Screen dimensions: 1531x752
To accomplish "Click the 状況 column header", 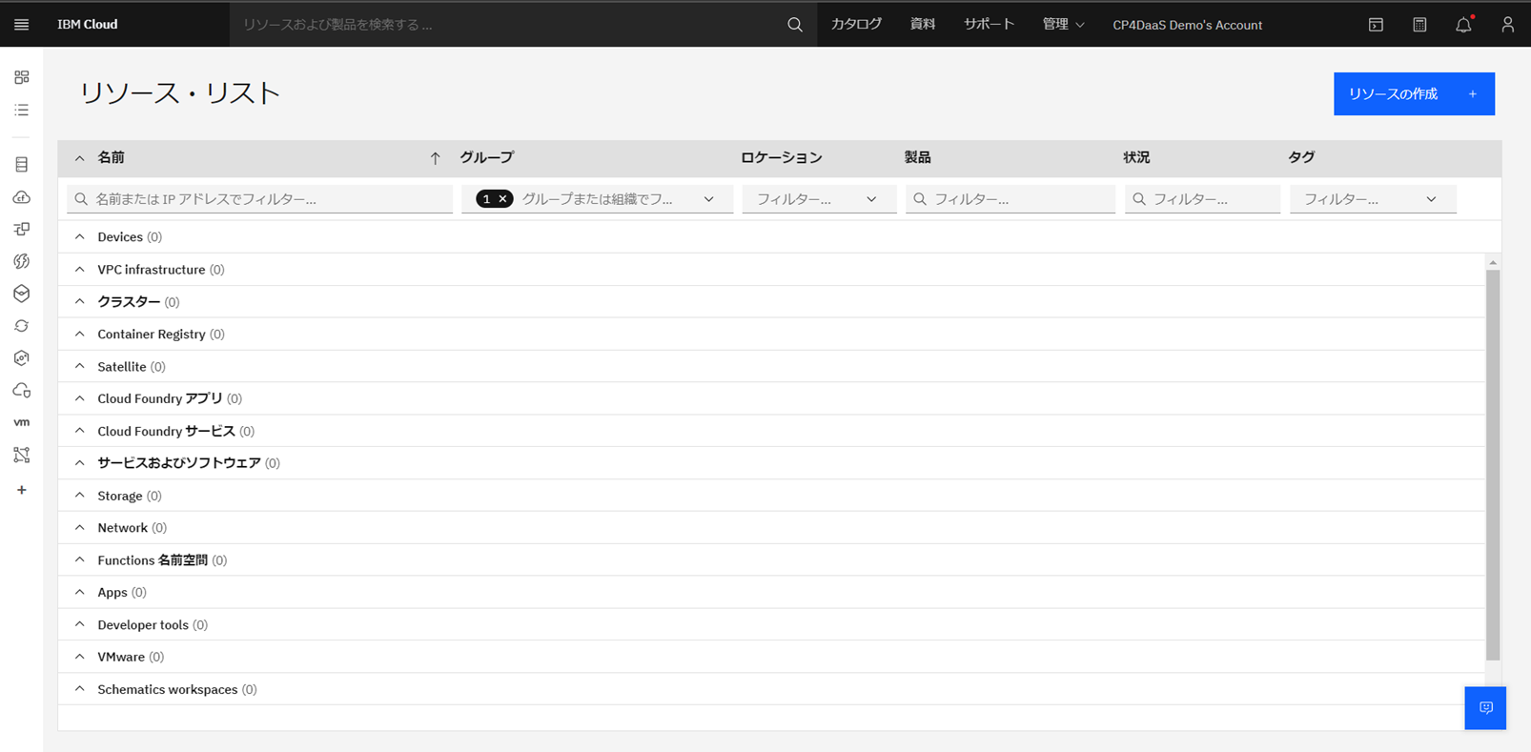I will (x=1136, y=158).
